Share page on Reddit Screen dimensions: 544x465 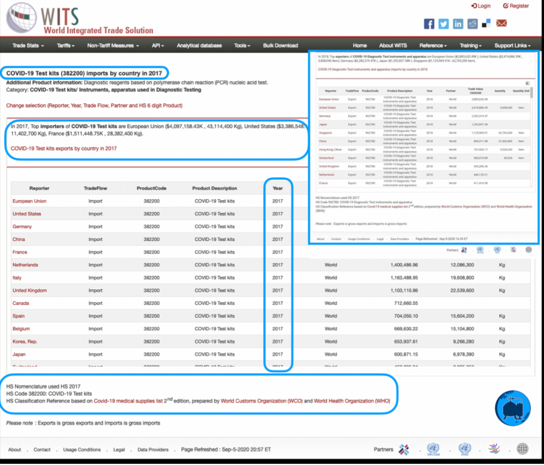[x=472, y=24]
